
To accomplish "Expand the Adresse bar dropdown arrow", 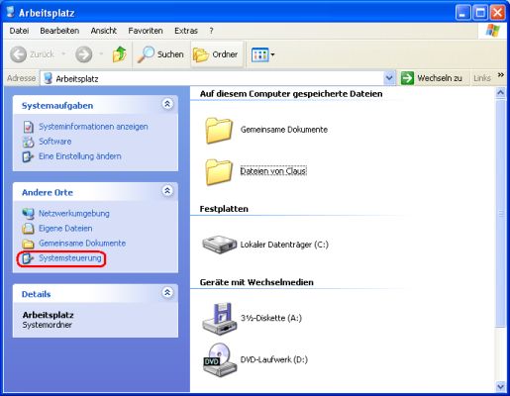I will [x=389, y=78].
